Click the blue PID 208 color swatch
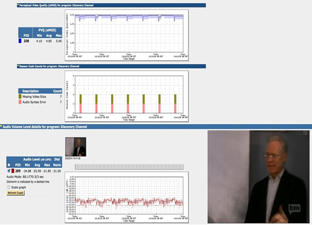Image resolution: width=312 pixels, height=225 pixels. coord(20,41)
